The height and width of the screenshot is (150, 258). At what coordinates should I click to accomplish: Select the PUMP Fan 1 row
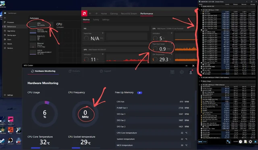click(153, 108)
